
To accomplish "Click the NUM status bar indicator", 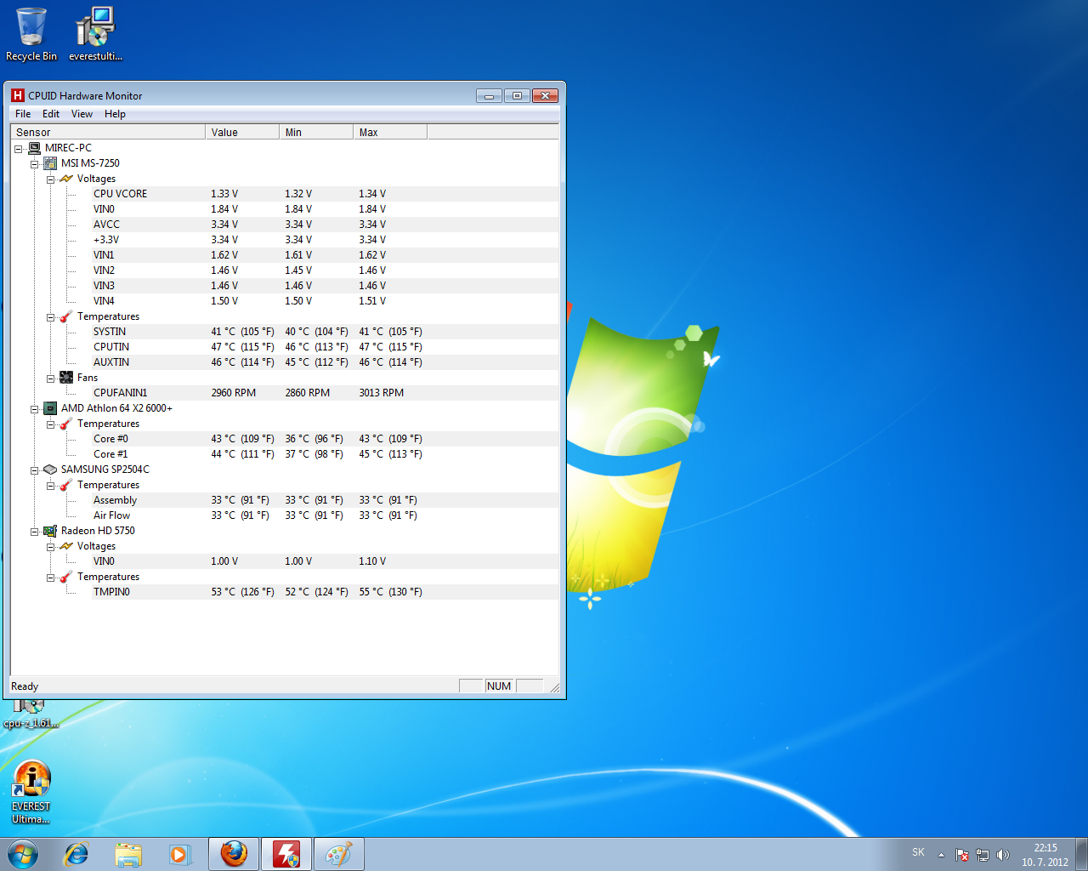I will coord(499,686).
